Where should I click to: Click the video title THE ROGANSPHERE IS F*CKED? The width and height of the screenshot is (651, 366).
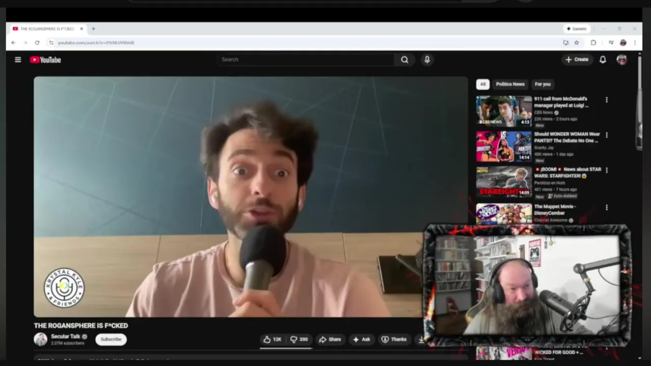(x=81, y=325)
